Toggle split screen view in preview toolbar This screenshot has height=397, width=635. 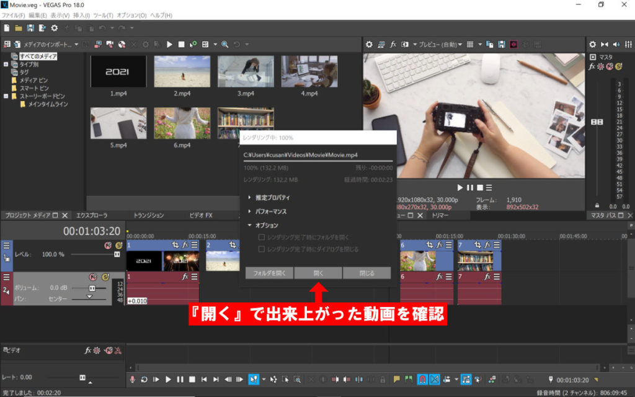(x=405, y=45)
